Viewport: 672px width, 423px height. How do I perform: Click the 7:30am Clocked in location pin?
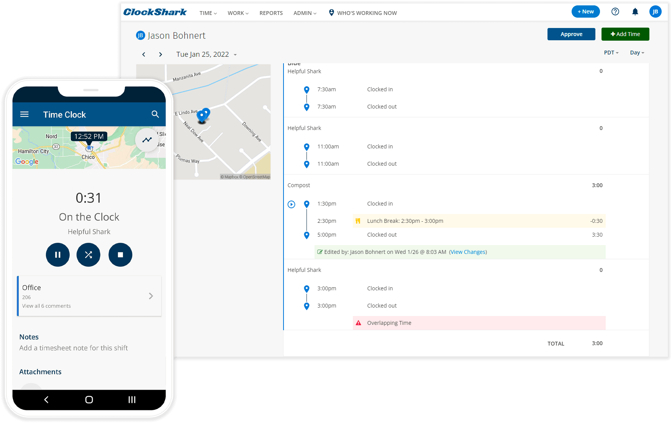point(306,90)
